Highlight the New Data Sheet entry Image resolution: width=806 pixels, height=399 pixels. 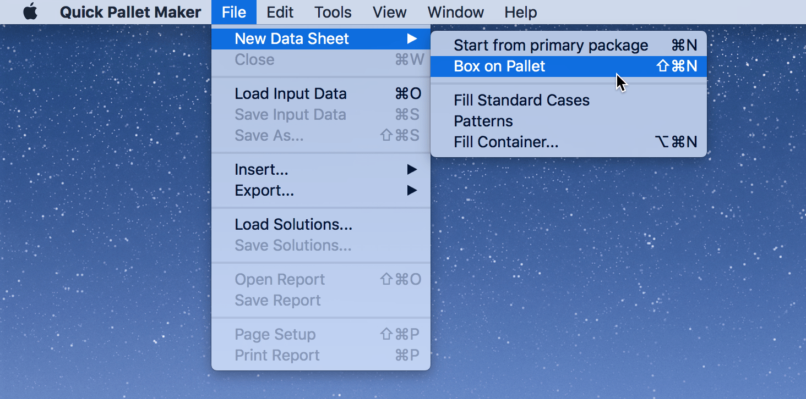point(292,38)
